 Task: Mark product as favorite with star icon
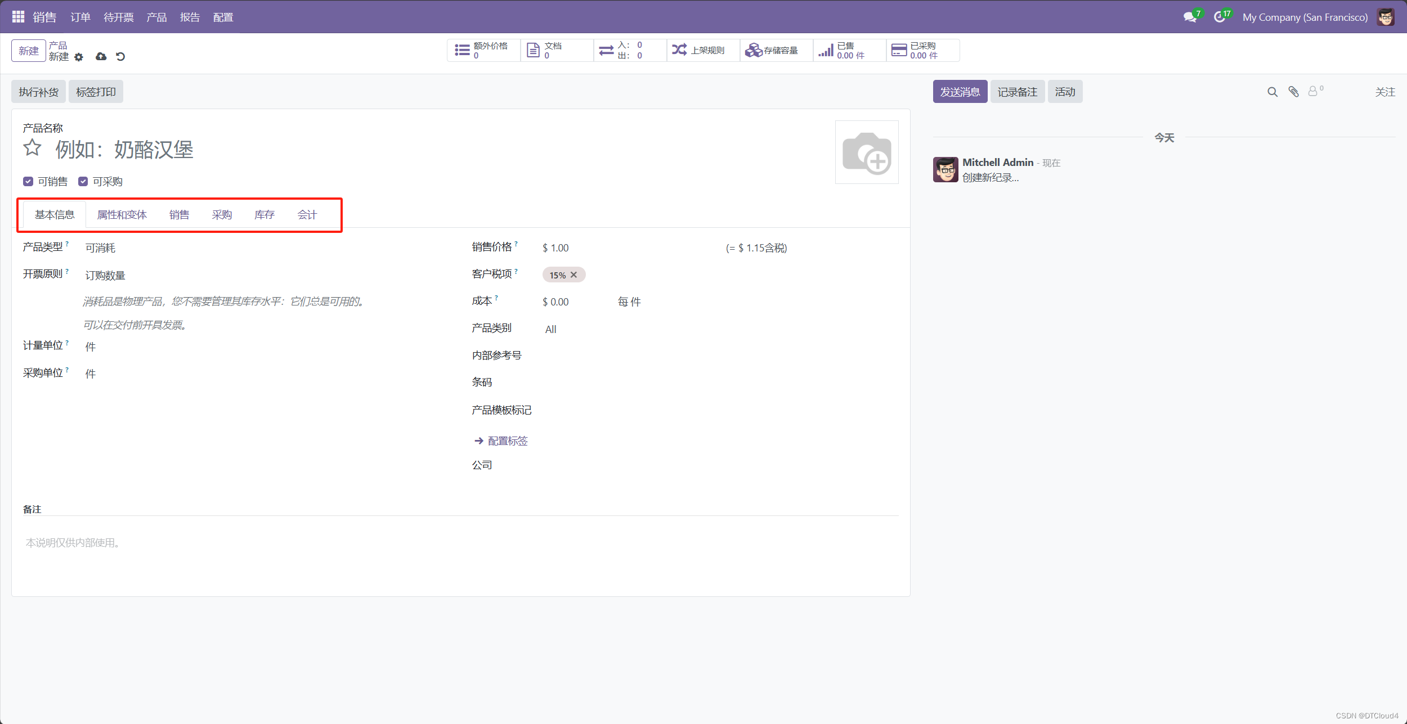click(32, 148)
